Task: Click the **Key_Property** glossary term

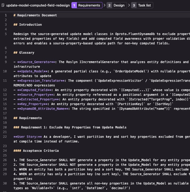Action: (x=32, y=104)
